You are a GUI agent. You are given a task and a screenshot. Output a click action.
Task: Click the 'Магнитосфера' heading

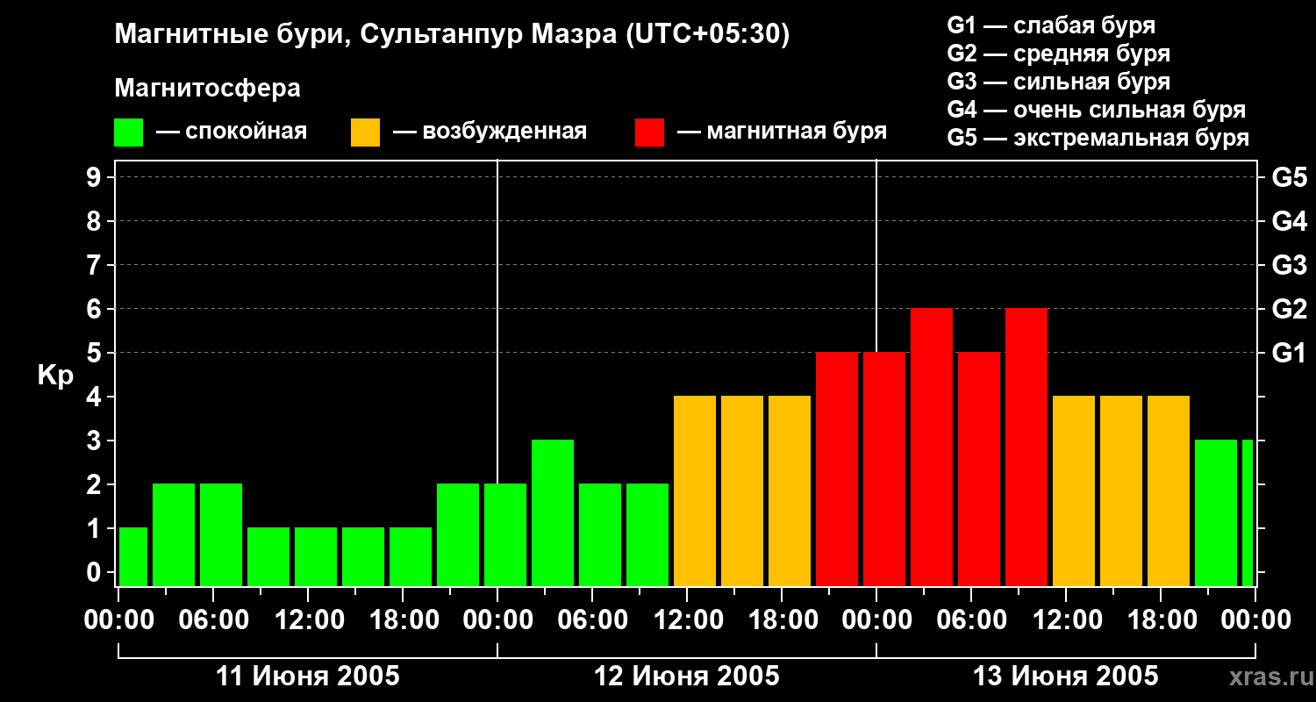208,89
